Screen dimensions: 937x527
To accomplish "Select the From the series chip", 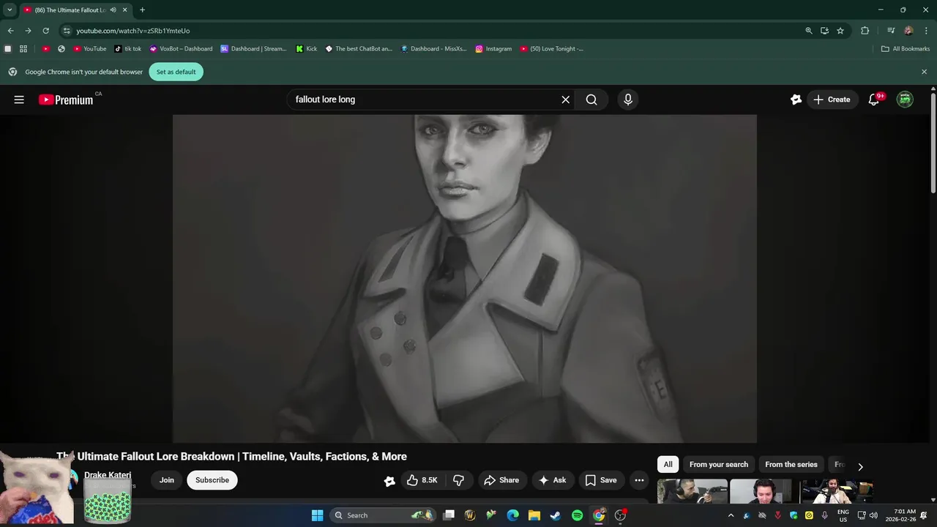I will 791,465.
